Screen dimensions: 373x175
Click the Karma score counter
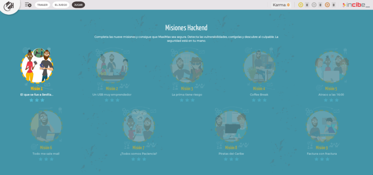281,5
